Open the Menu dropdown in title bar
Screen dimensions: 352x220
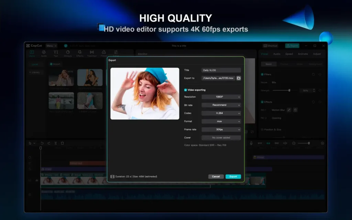coord(52,46)
